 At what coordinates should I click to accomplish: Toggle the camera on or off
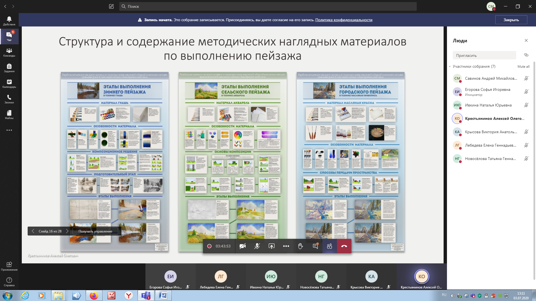(x=243, y=246)
